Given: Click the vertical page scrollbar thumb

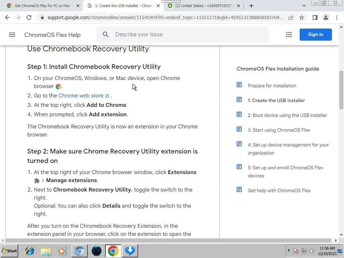Looking at the screenshot, I should tap(341, 89).
